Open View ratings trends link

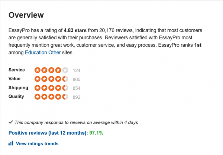[37, 144]
